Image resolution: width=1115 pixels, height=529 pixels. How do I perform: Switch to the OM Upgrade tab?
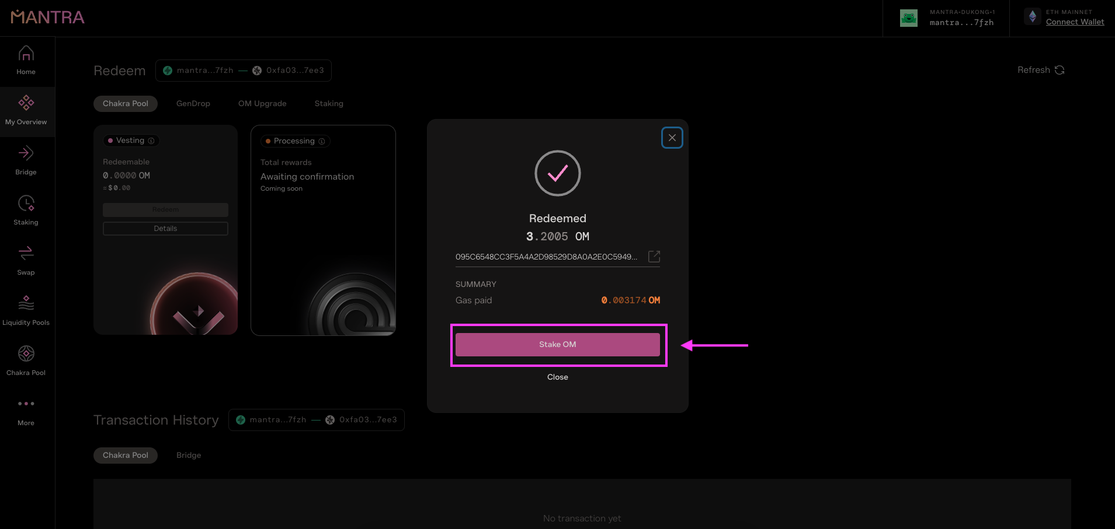(262, 104)
